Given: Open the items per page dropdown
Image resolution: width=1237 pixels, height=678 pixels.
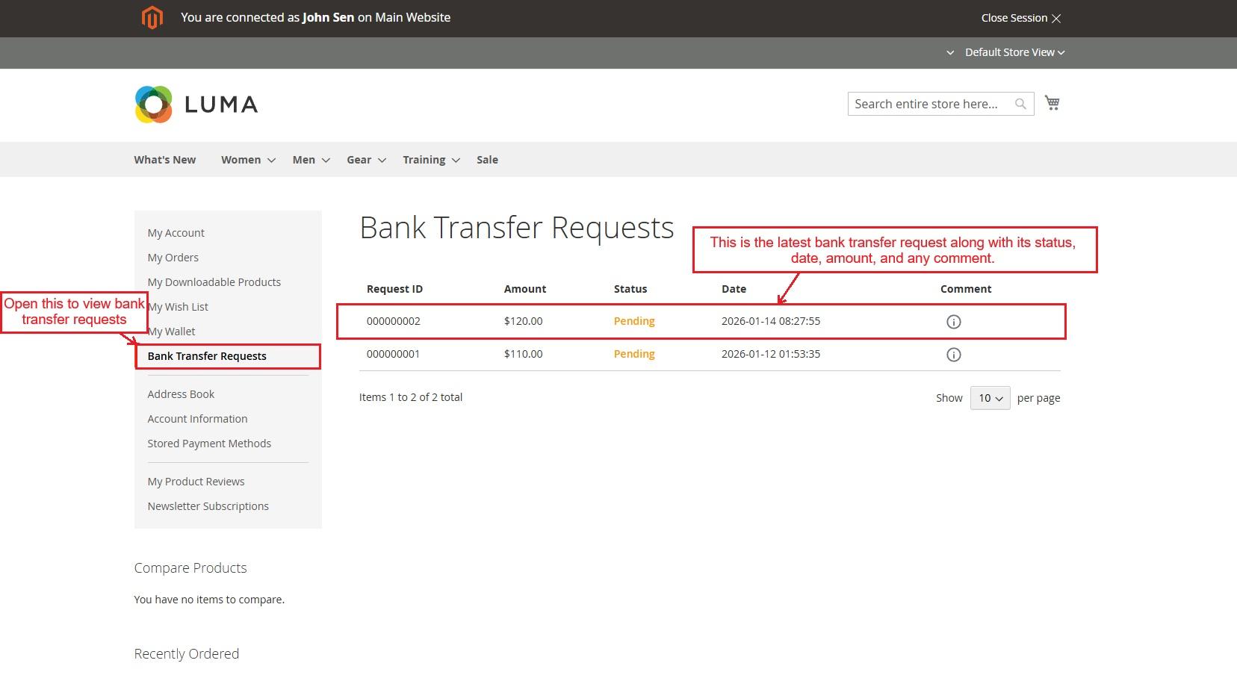Looking at the screenshot, I should point(990,398).
